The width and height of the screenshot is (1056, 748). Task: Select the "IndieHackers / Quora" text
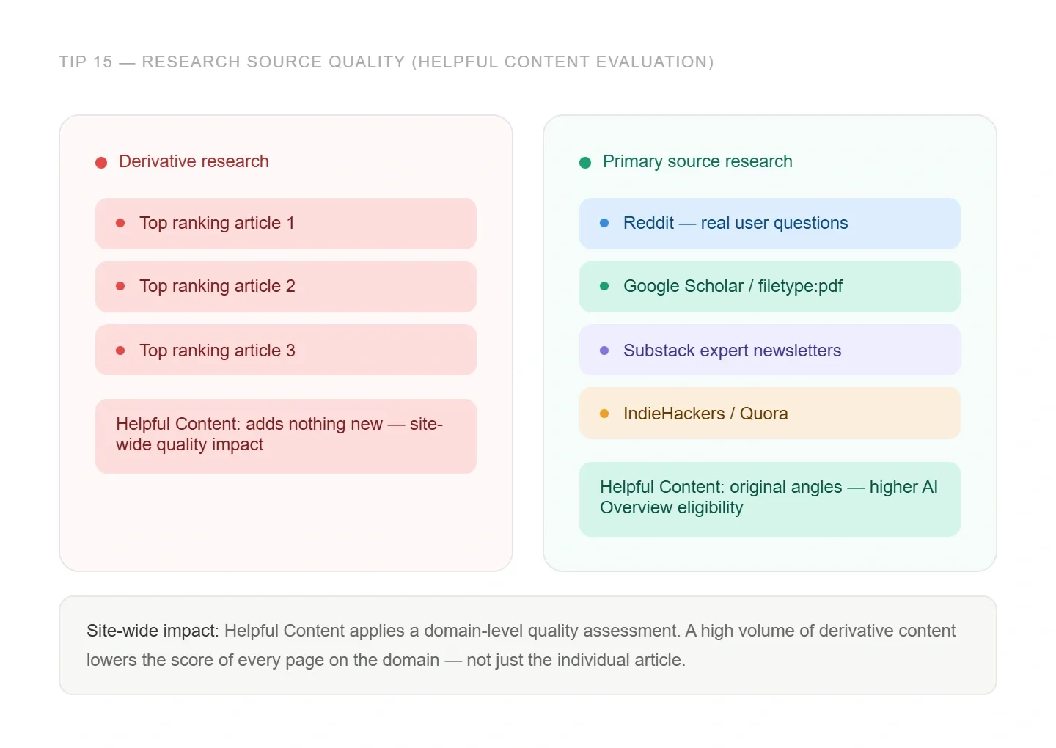[705, 414]
